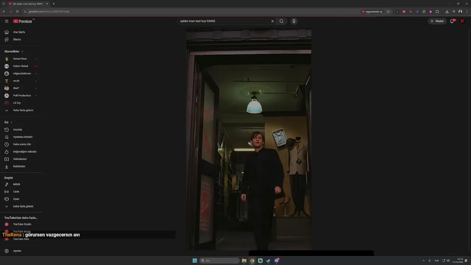Open the Chrome extensions puzzle icon
Viewport: 471px width, 265px height.
[437, 11]
